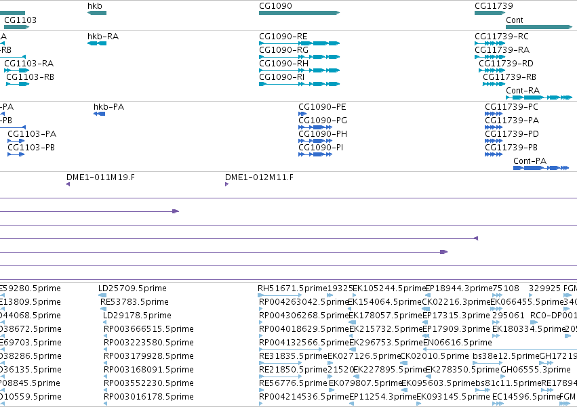This screenshot has height=407, width=577.
Task: Click the RP004018629.5prime EST
Action: tap(261, 336)
